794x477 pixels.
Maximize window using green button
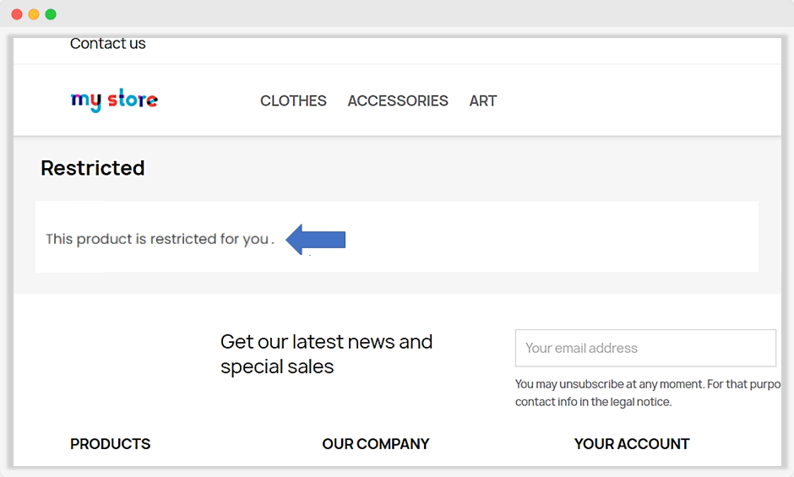click(x=51, y=14)
